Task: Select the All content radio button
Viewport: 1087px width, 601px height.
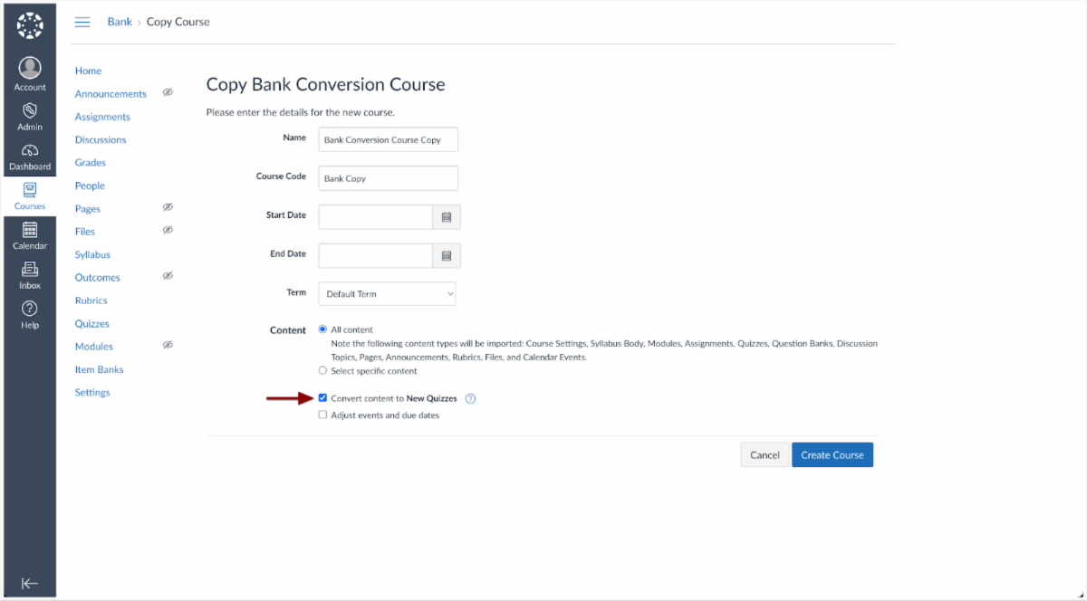Action: [322, 329]
